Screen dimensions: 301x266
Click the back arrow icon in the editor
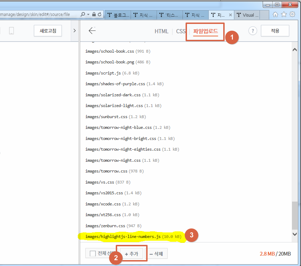point(92,30)
